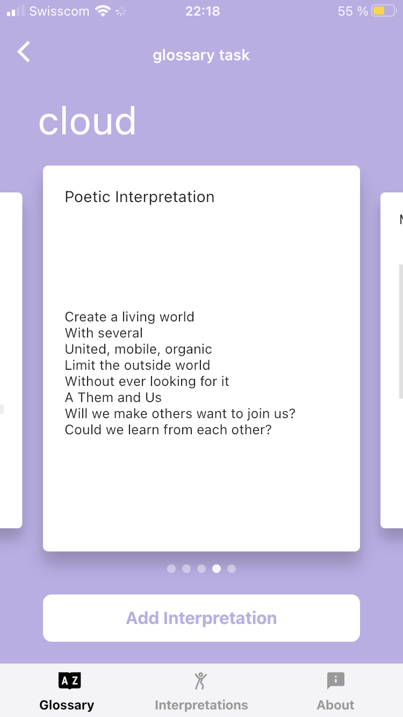Click the Interpretations dancing figure icon
The image size is (403, 717).
[200, 681]
